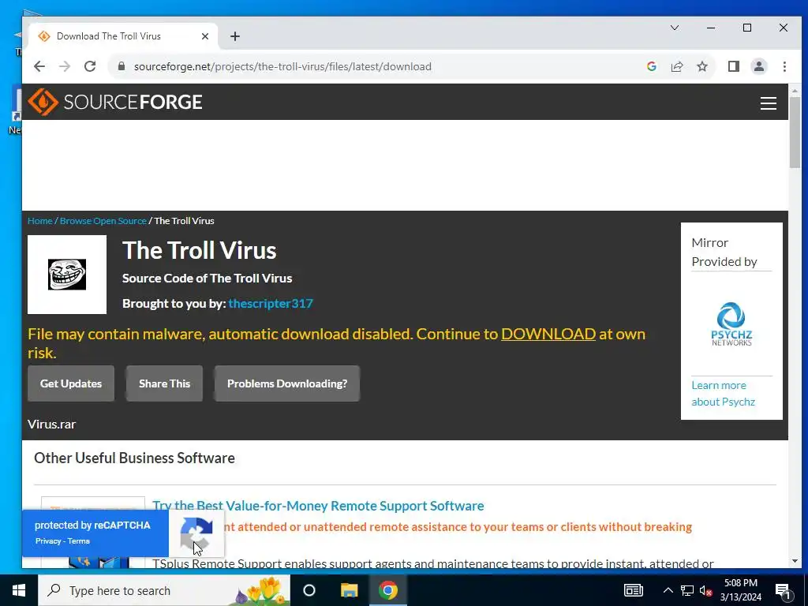This screenshot has width=808, height=606.
Task: Open the Home breadcrumb link
Action: pos(39,221)
